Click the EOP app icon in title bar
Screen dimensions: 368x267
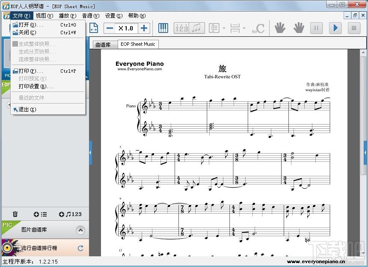(x=6, y=6)
